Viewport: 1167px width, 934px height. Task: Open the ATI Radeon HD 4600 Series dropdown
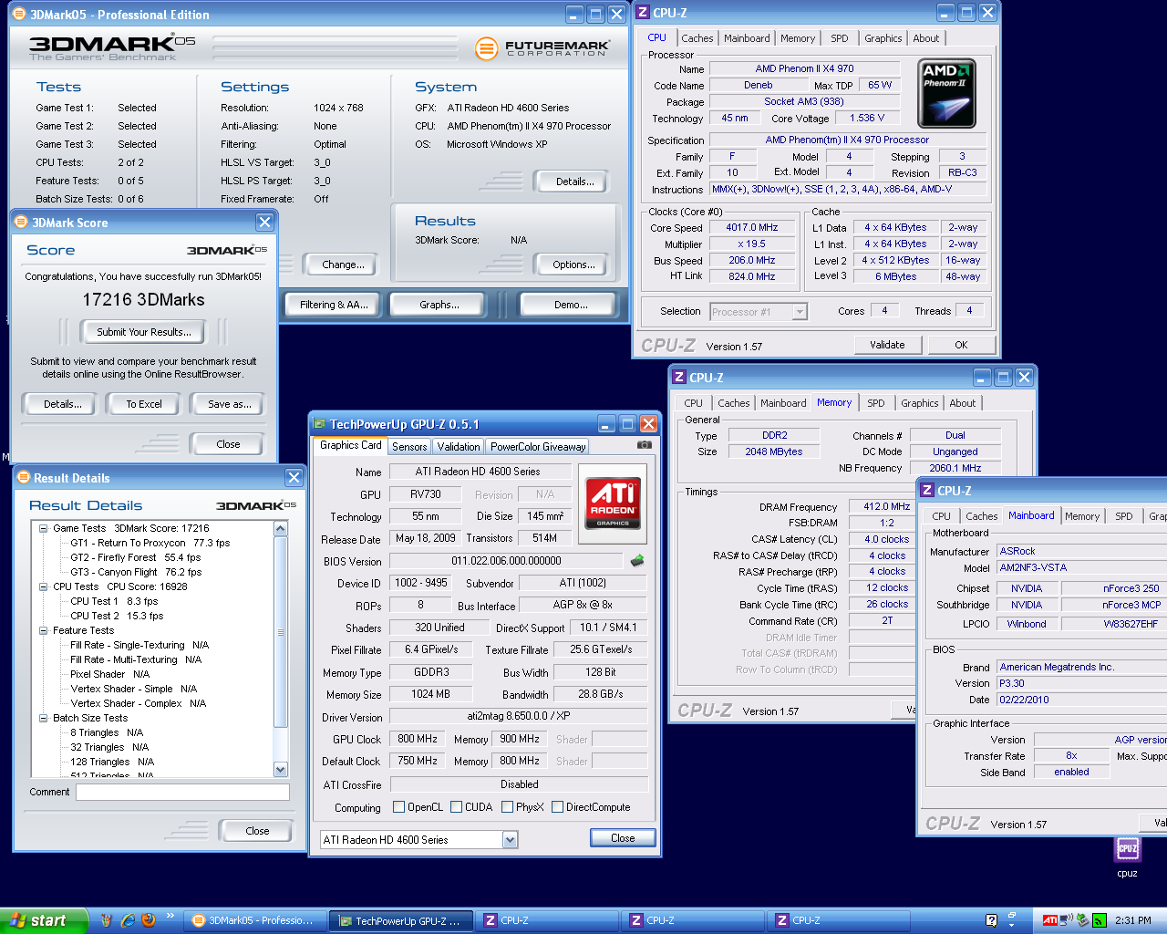(x=510, y=840)
